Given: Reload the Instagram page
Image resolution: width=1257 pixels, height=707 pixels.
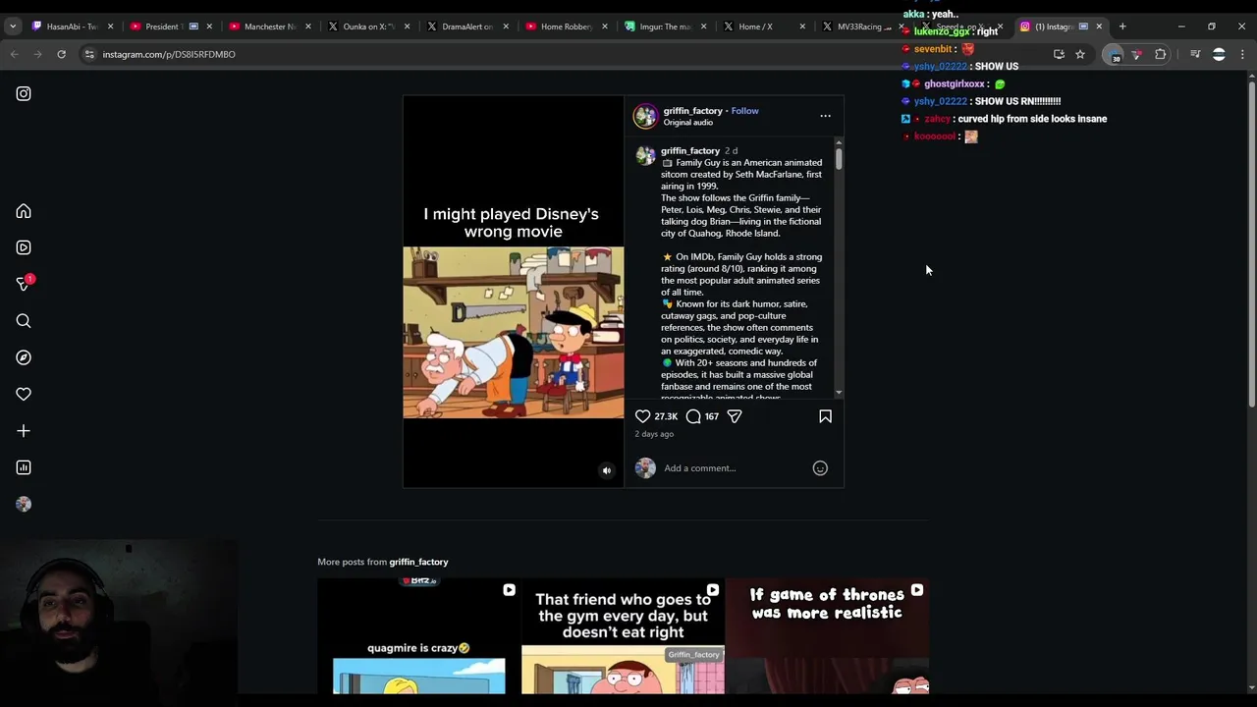Looking at the screenshot, I should 61,54.
